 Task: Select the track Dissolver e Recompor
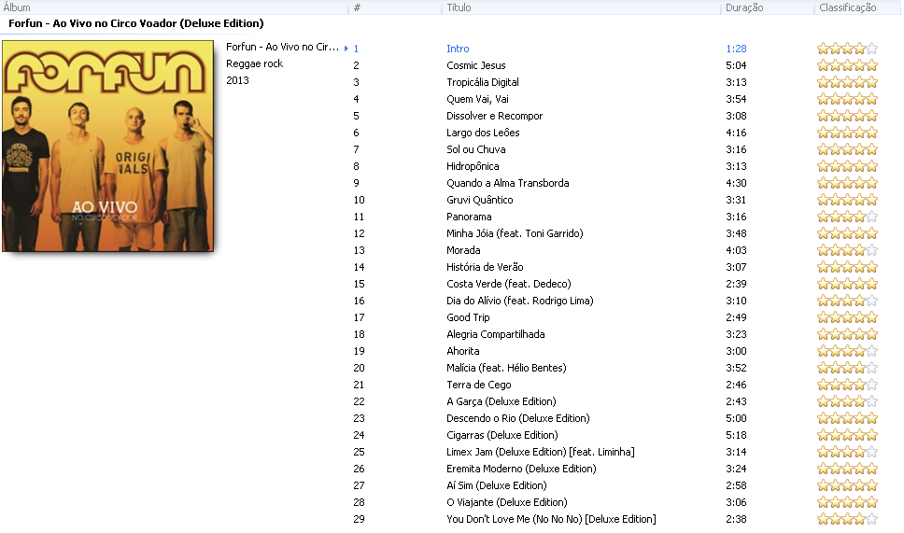[494, 116]
